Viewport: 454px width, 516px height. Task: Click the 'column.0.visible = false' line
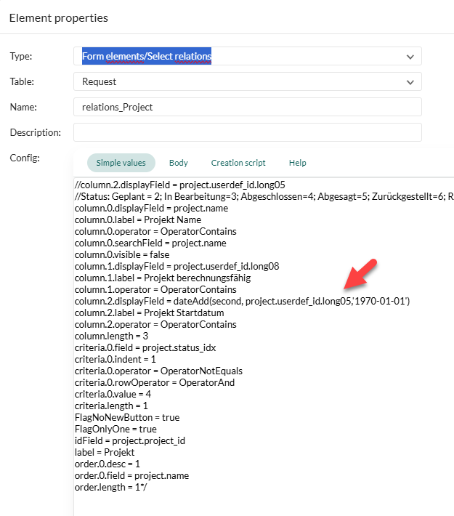click(123, 254)
